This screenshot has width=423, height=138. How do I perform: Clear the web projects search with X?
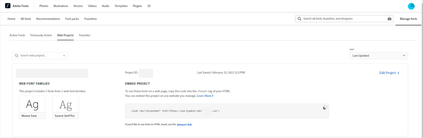[x=64, y=56]
